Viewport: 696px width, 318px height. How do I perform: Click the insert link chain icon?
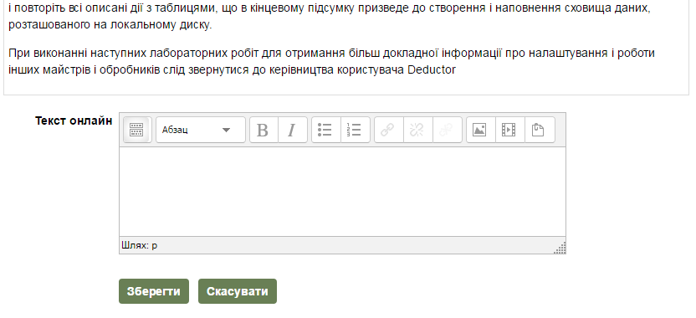point(389,130)
